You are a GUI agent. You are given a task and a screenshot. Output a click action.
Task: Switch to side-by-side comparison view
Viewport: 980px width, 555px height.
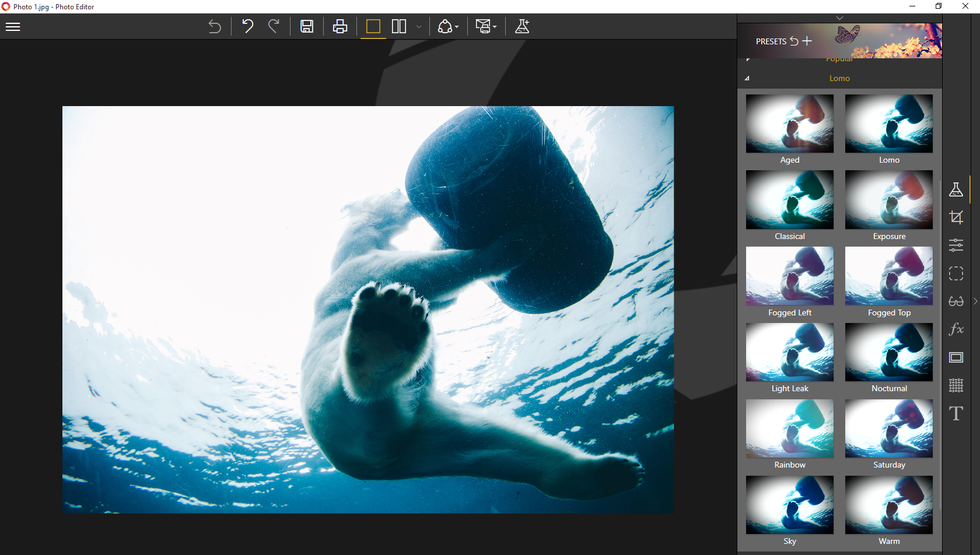click(x=399, y=27)
